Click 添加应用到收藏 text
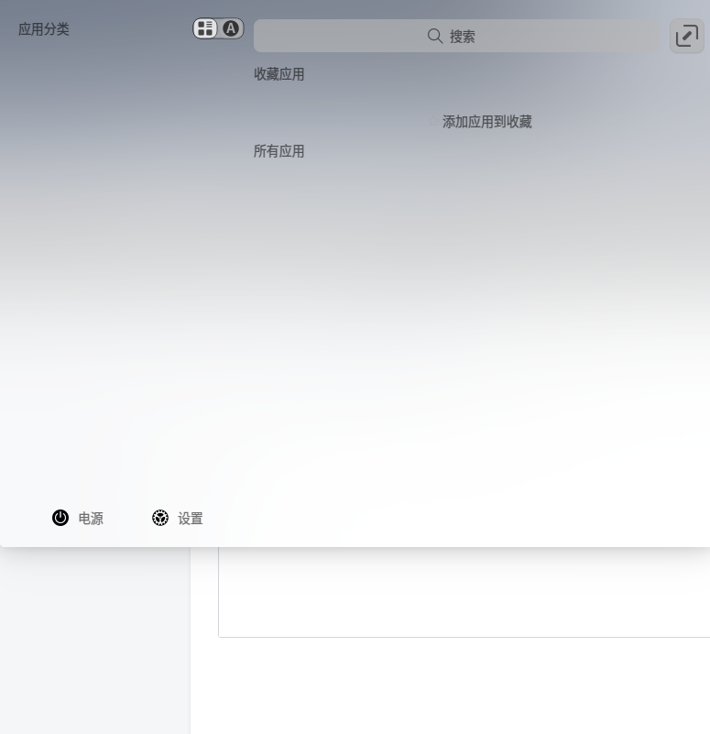This screenshot has width=710, height=734. pos(487,122)
